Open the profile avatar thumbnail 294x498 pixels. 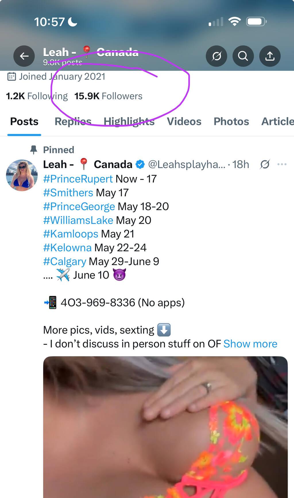22,175
